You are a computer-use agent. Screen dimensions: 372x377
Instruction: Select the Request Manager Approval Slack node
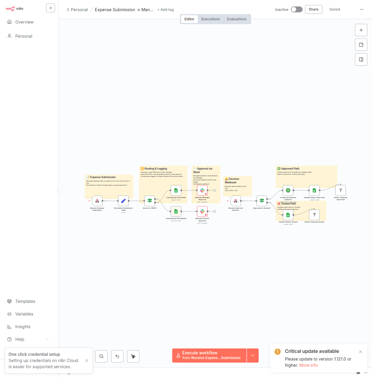pyautogui.click(x=202, y=190)
